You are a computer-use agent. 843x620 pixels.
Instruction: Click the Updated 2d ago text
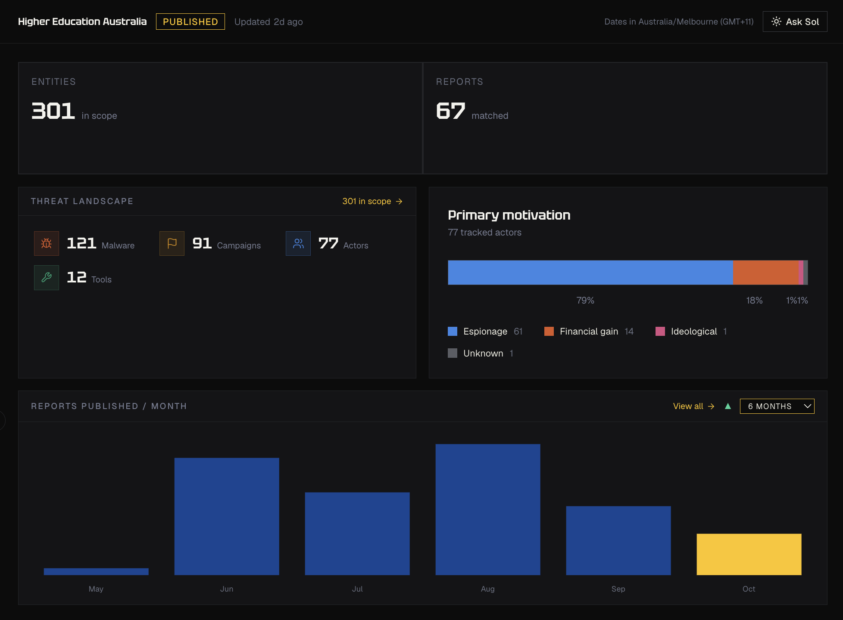(269, 22)
